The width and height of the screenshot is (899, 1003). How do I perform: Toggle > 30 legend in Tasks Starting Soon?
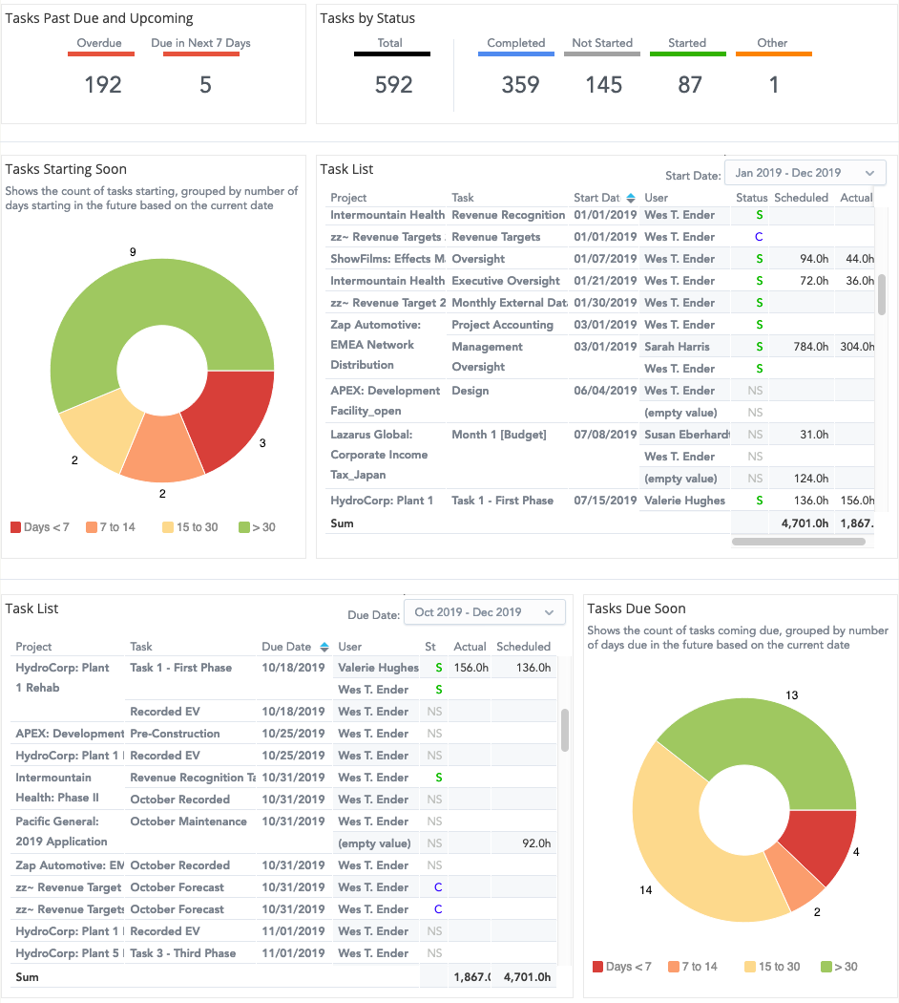coord(257,527)
